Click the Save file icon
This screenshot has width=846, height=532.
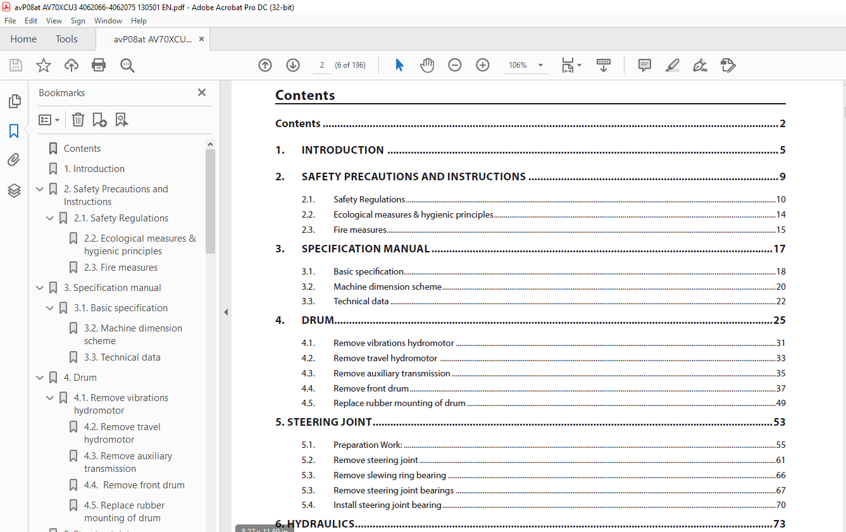tap(16, 65)
